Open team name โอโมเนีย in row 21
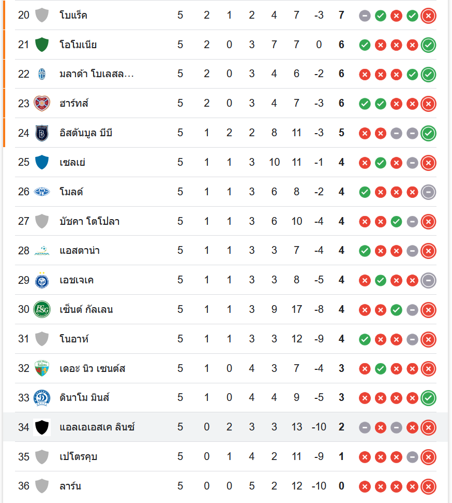Image resolution: width=452 pixels, height=503 pixels. click(78, 45)
